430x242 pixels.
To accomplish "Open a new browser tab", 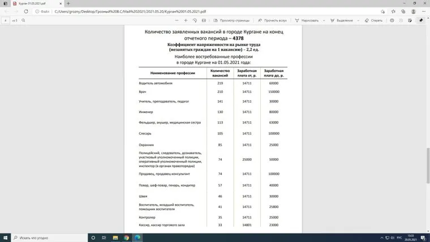I will tap(69, 3).
